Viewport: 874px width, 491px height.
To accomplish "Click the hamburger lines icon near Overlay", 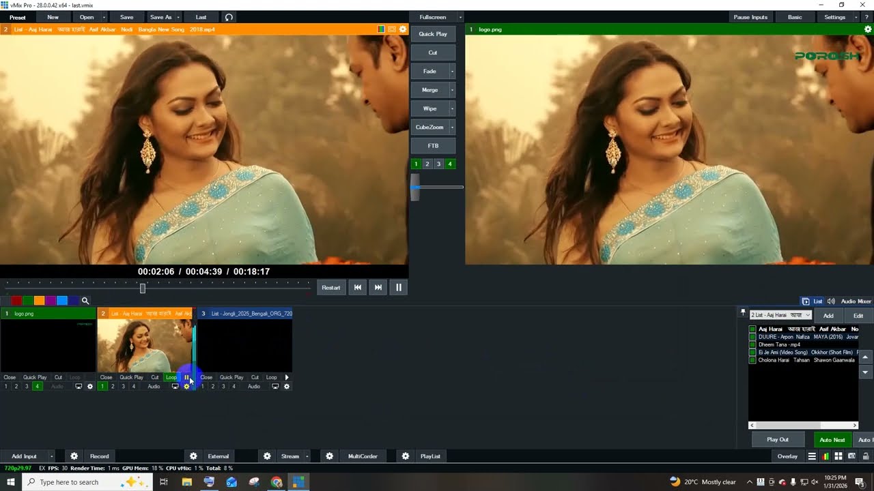I will pyautogui.click(x=813, y=456).
